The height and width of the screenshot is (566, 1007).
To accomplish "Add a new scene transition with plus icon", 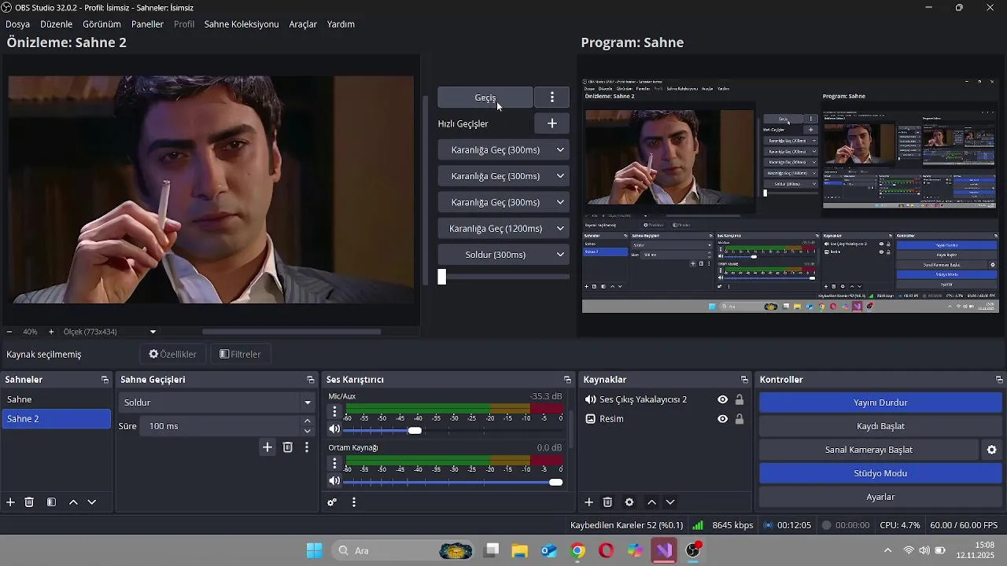I will (267, 447).
